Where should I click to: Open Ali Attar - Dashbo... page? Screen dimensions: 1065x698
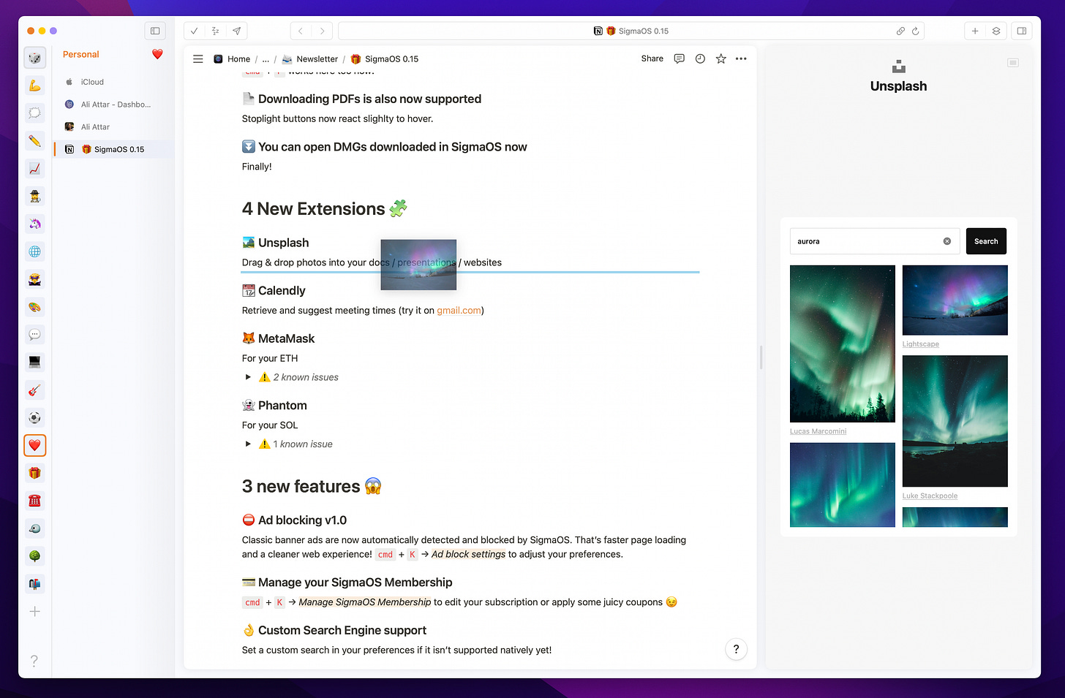point(114,105)
